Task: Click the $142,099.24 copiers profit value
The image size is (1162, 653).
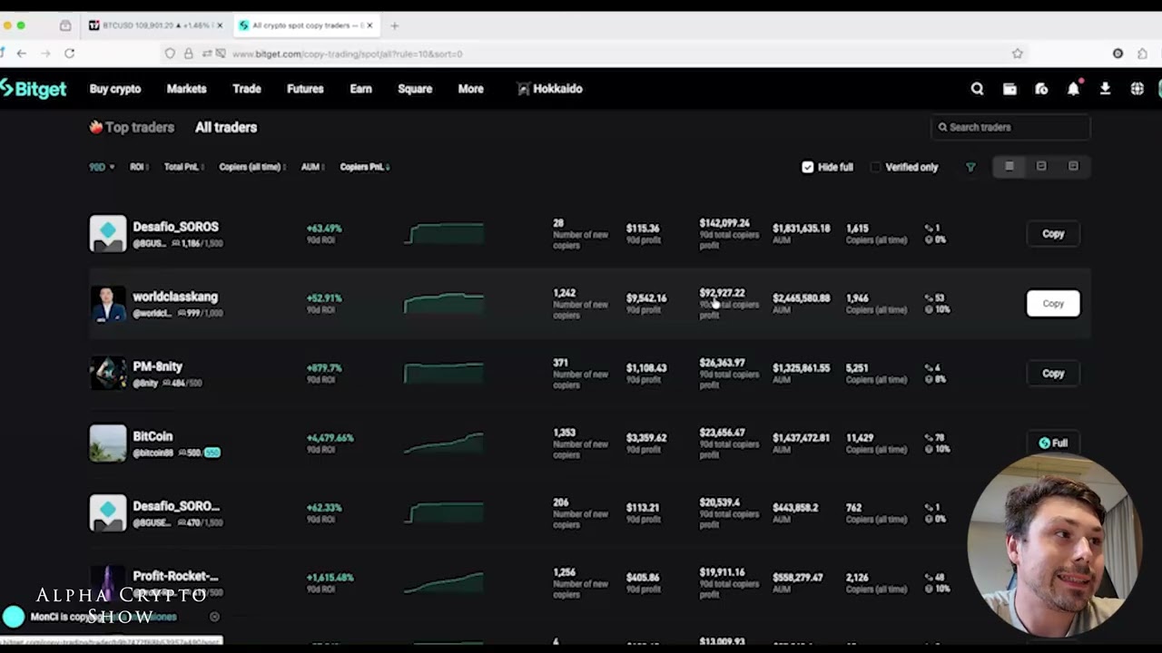Action: click(x=724, y=222)
